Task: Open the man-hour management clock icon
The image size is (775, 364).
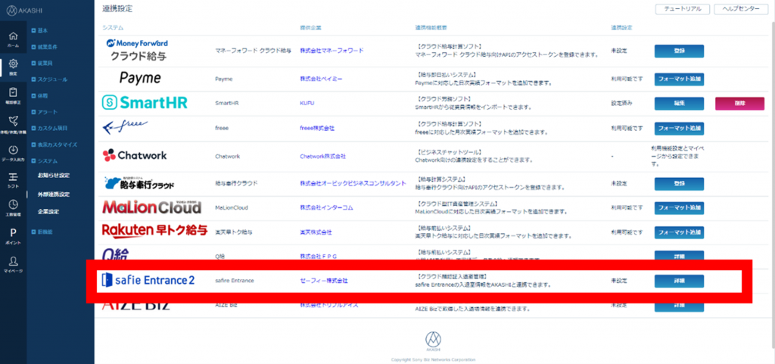Action: tap(14, 207)
